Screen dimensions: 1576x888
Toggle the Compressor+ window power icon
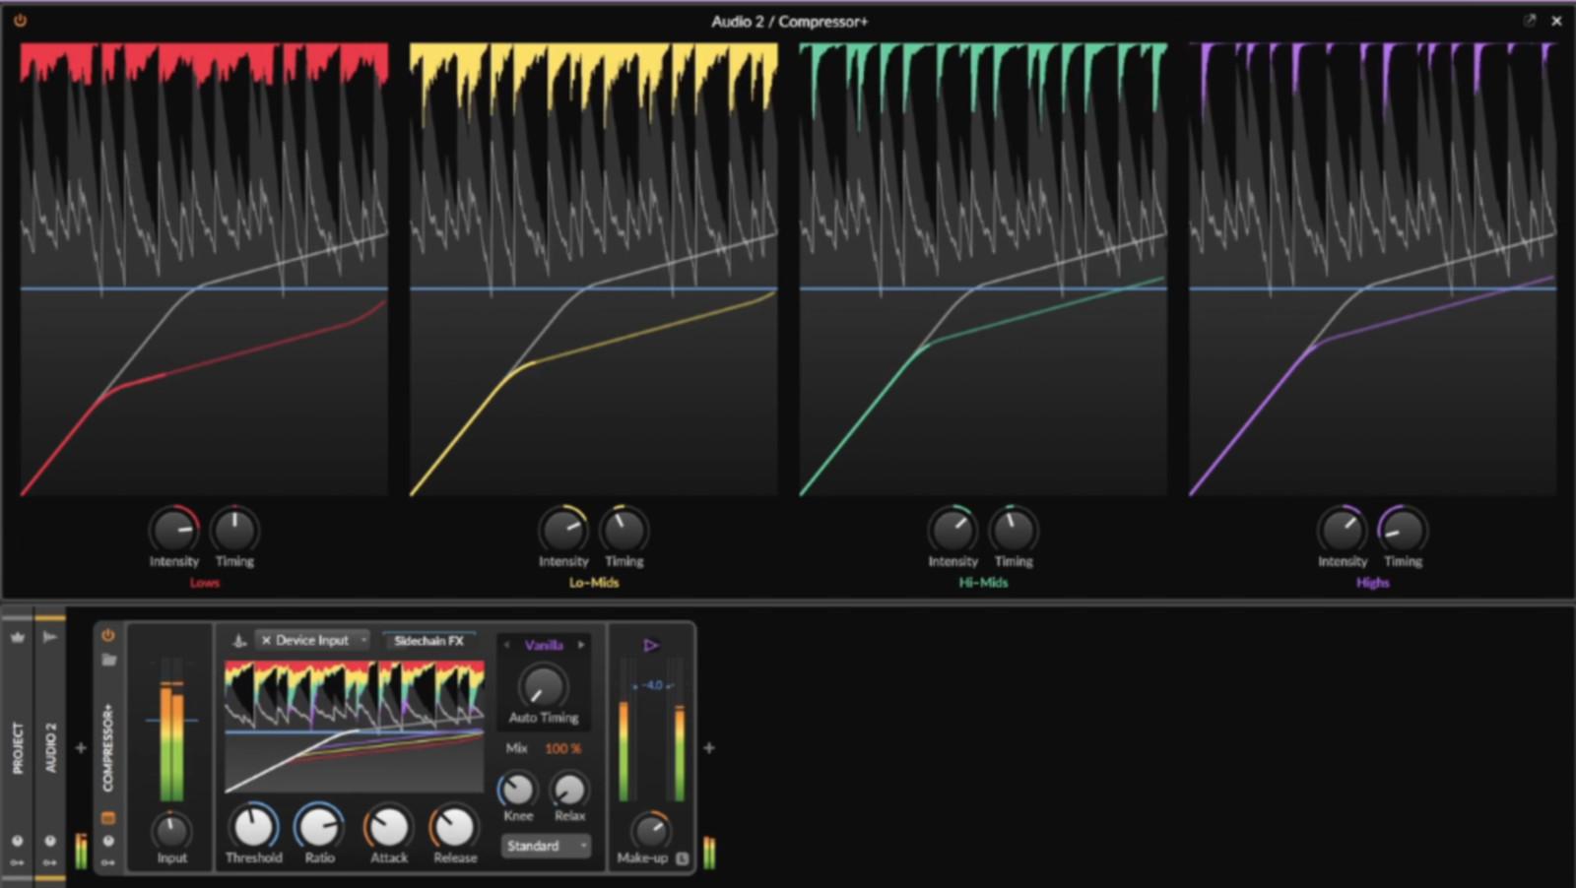coord(19,20)
